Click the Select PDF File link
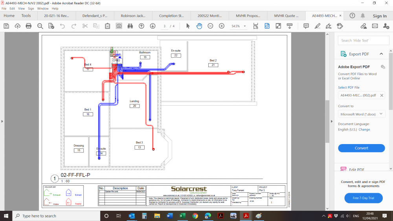The height and width of the screenshot is (221, 393). 349,88
